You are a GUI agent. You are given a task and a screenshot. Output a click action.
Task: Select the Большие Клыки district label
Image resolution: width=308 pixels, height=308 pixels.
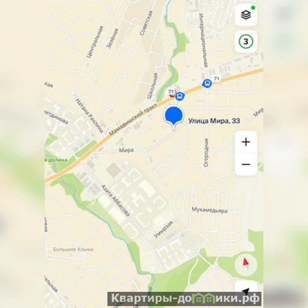point(73,249)
